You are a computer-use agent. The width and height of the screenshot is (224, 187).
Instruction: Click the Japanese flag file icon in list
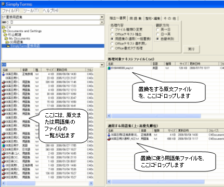(x=4, y=150)
